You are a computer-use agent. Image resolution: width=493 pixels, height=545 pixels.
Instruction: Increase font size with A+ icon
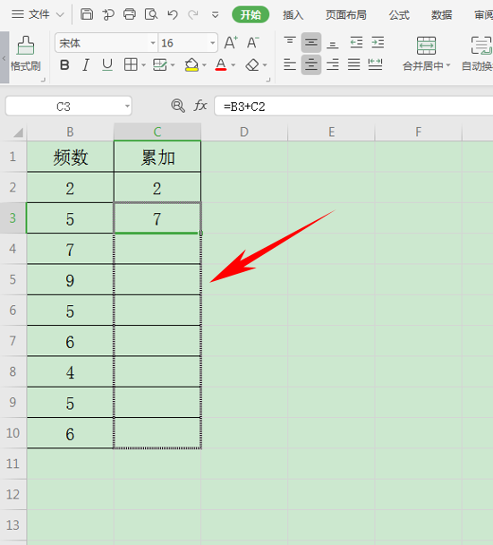tap(231, 43)
